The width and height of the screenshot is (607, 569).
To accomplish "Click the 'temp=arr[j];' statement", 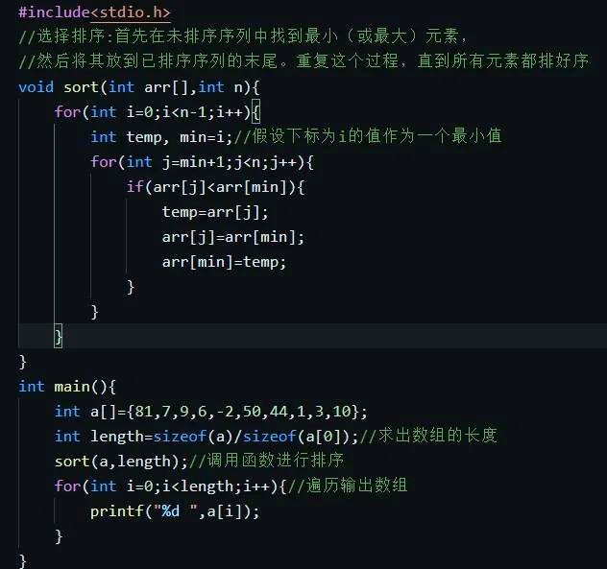I will click(x=215, y=212).
